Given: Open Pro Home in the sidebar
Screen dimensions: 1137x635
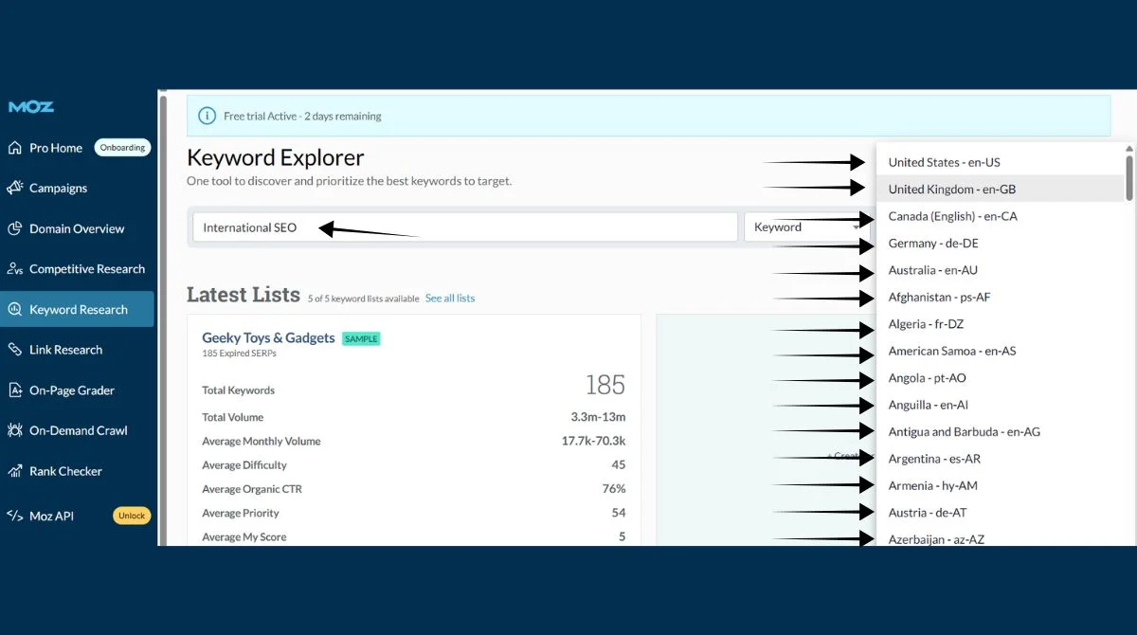Looking at the screenshot, I should pos(56,148).
